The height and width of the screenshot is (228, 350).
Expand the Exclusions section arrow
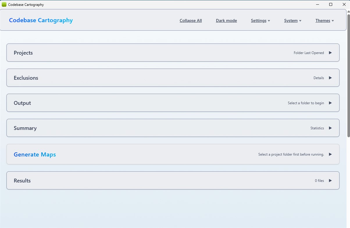pos(330,78)
